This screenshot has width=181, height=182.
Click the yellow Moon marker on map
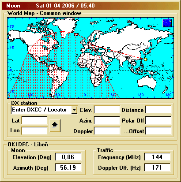click(146, 59)
